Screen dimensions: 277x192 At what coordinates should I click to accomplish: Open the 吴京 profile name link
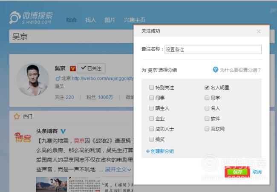[60, 68]
